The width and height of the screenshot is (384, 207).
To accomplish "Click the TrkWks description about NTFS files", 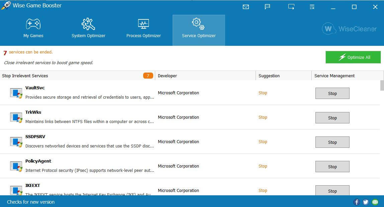I will pyautogui.click(x=90, y=121).
